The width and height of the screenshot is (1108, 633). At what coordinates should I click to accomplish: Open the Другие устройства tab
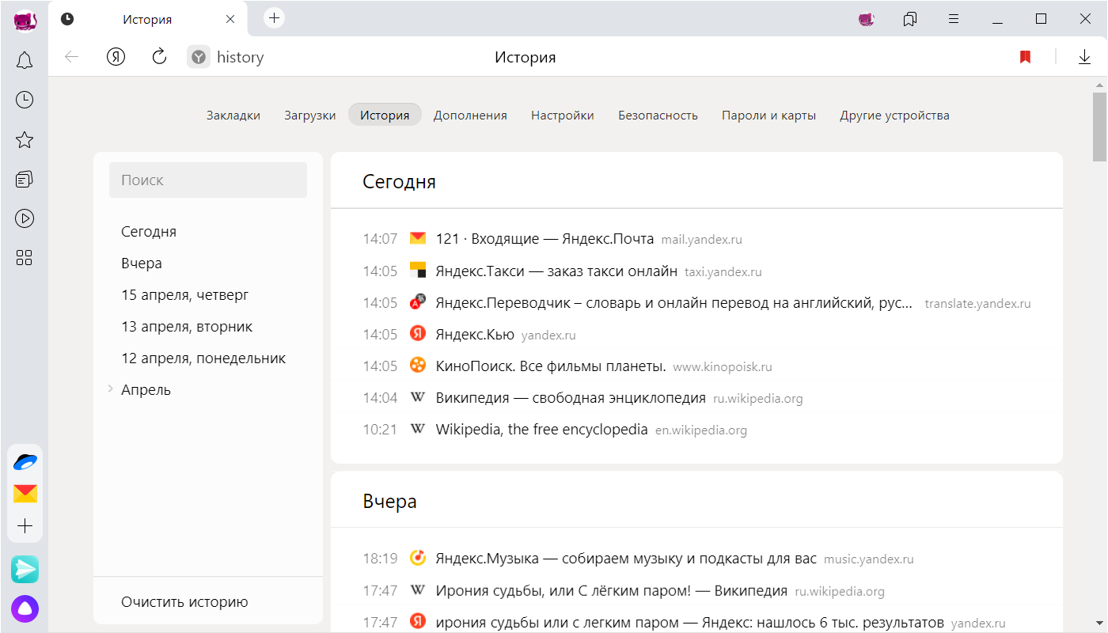click(x=894, y=116)
